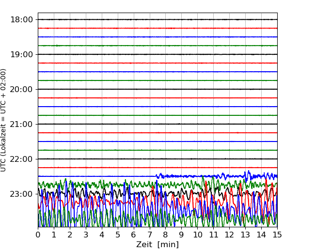Click the red trace just below 18:00
This screenshot has width=315, height=252.
(x=157, y=28)
